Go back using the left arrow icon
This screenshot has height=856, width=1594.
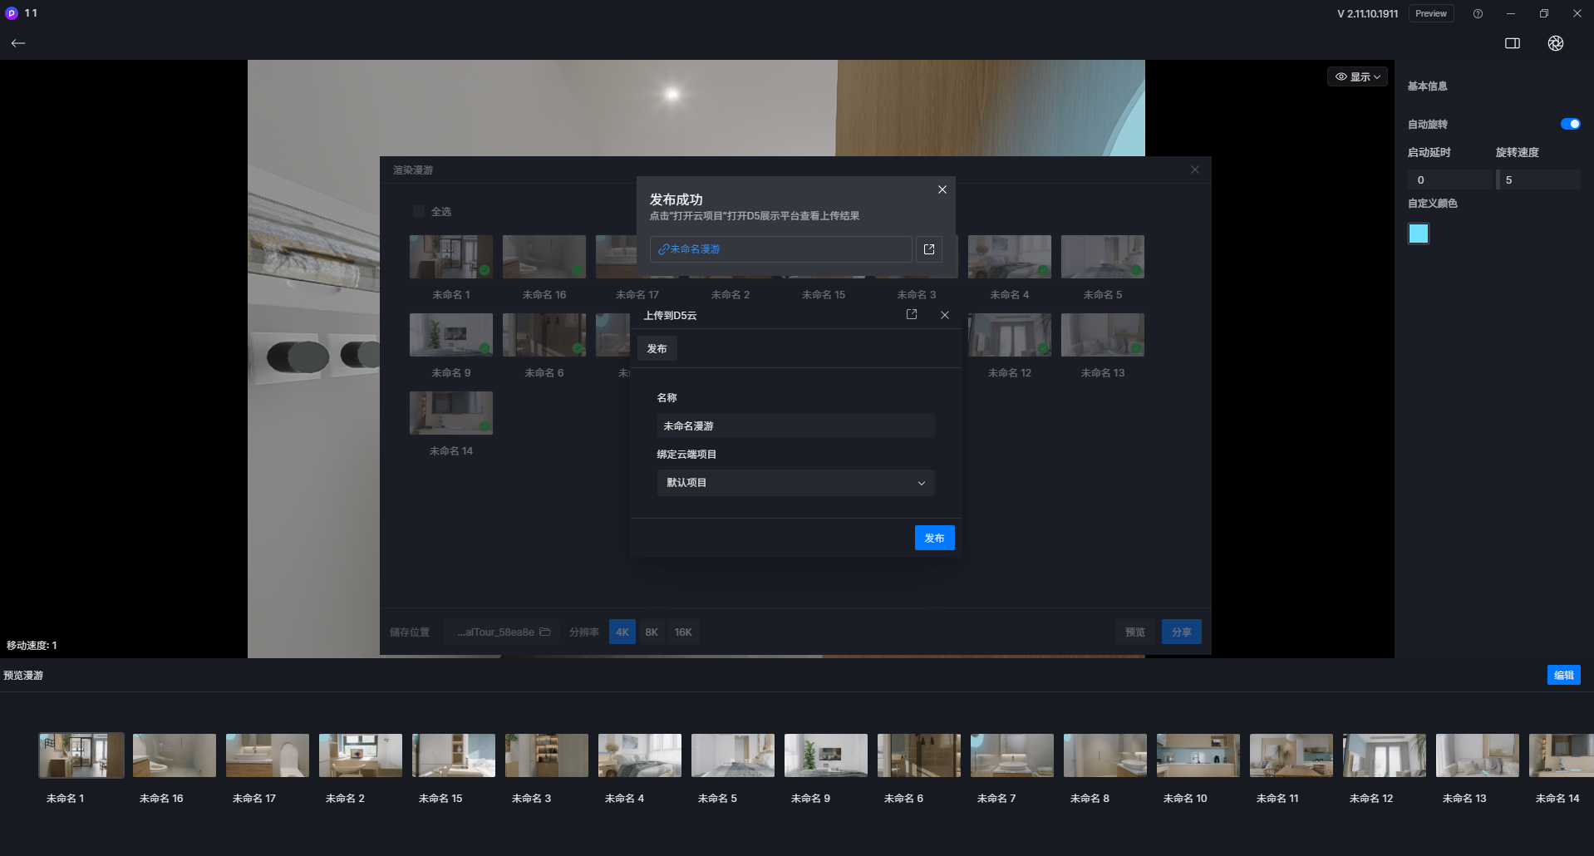tap(18, 43)
